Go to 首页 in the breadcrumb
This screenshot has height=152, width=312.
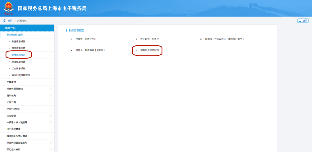click(10, 21)
